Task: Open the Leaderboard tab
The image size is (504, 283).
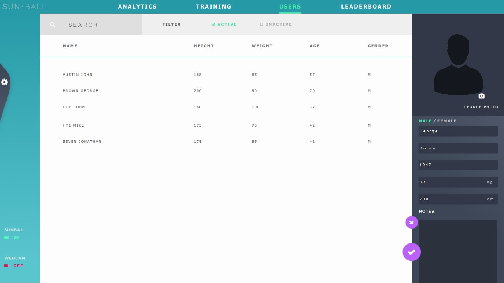Action: [366, 7]
